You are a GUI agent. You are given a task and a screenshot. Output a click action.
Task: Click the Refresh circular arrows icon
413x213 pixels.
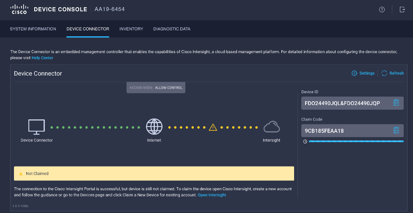click(384, 73)
